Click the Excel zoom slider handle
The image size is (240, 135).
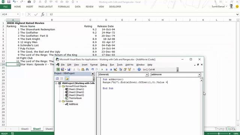point(219,133)
